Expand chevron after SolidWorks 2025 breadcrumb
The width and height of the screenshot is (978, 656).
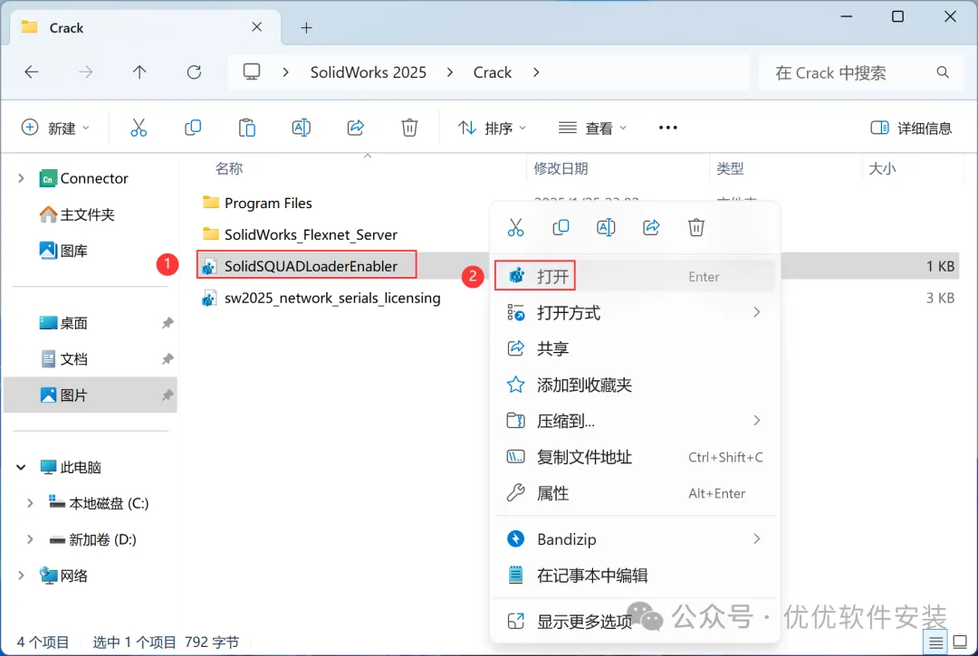[x=450, y=72]
